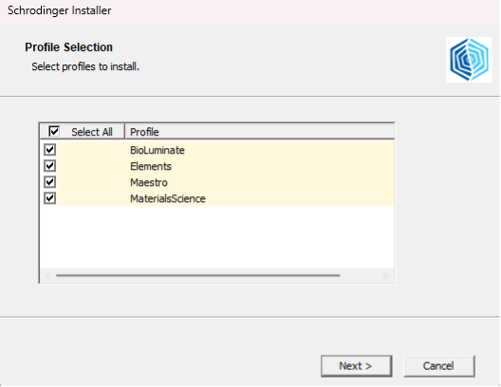Click the Select All column header label
This screenshot has width=501, height=387.
click(x=92, y=132)
